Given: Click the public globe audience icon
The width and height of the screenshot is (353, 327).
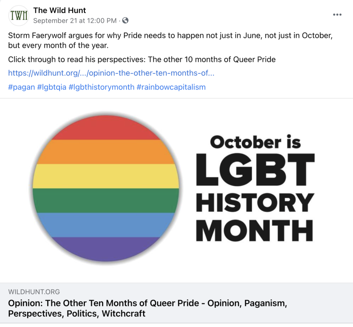Looking at the screenshot, I should 125,21.
